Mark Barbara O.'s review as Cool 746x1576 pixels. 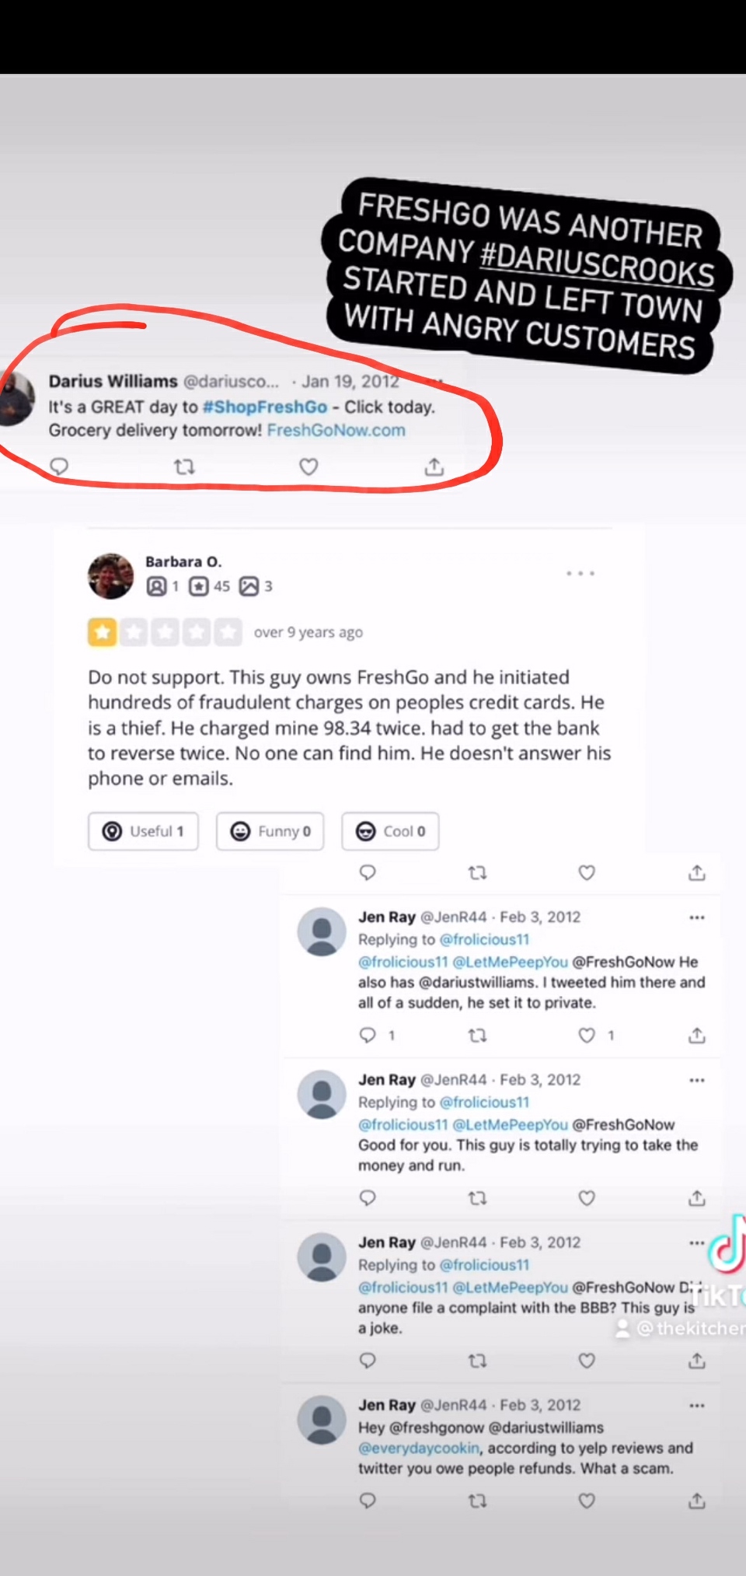point(390,831)
